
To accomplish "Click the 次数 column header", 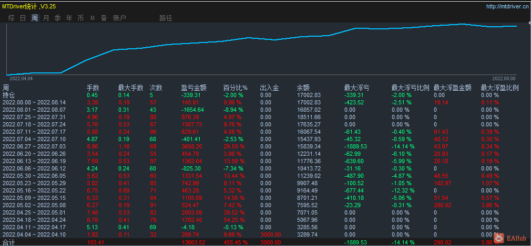I will (x=156, y=88).
